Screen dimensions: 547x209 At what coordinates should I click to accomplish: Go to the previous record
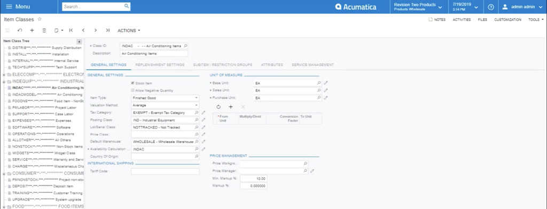(83, 30)
